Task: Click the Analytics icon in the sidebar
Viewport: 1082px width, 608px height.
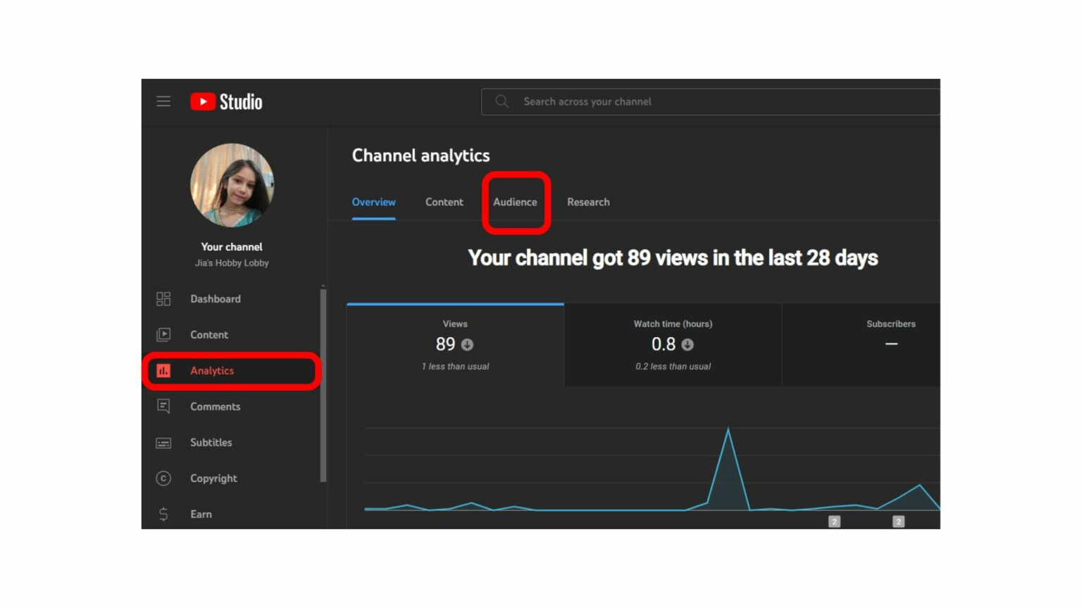Action: pos(163,370)
